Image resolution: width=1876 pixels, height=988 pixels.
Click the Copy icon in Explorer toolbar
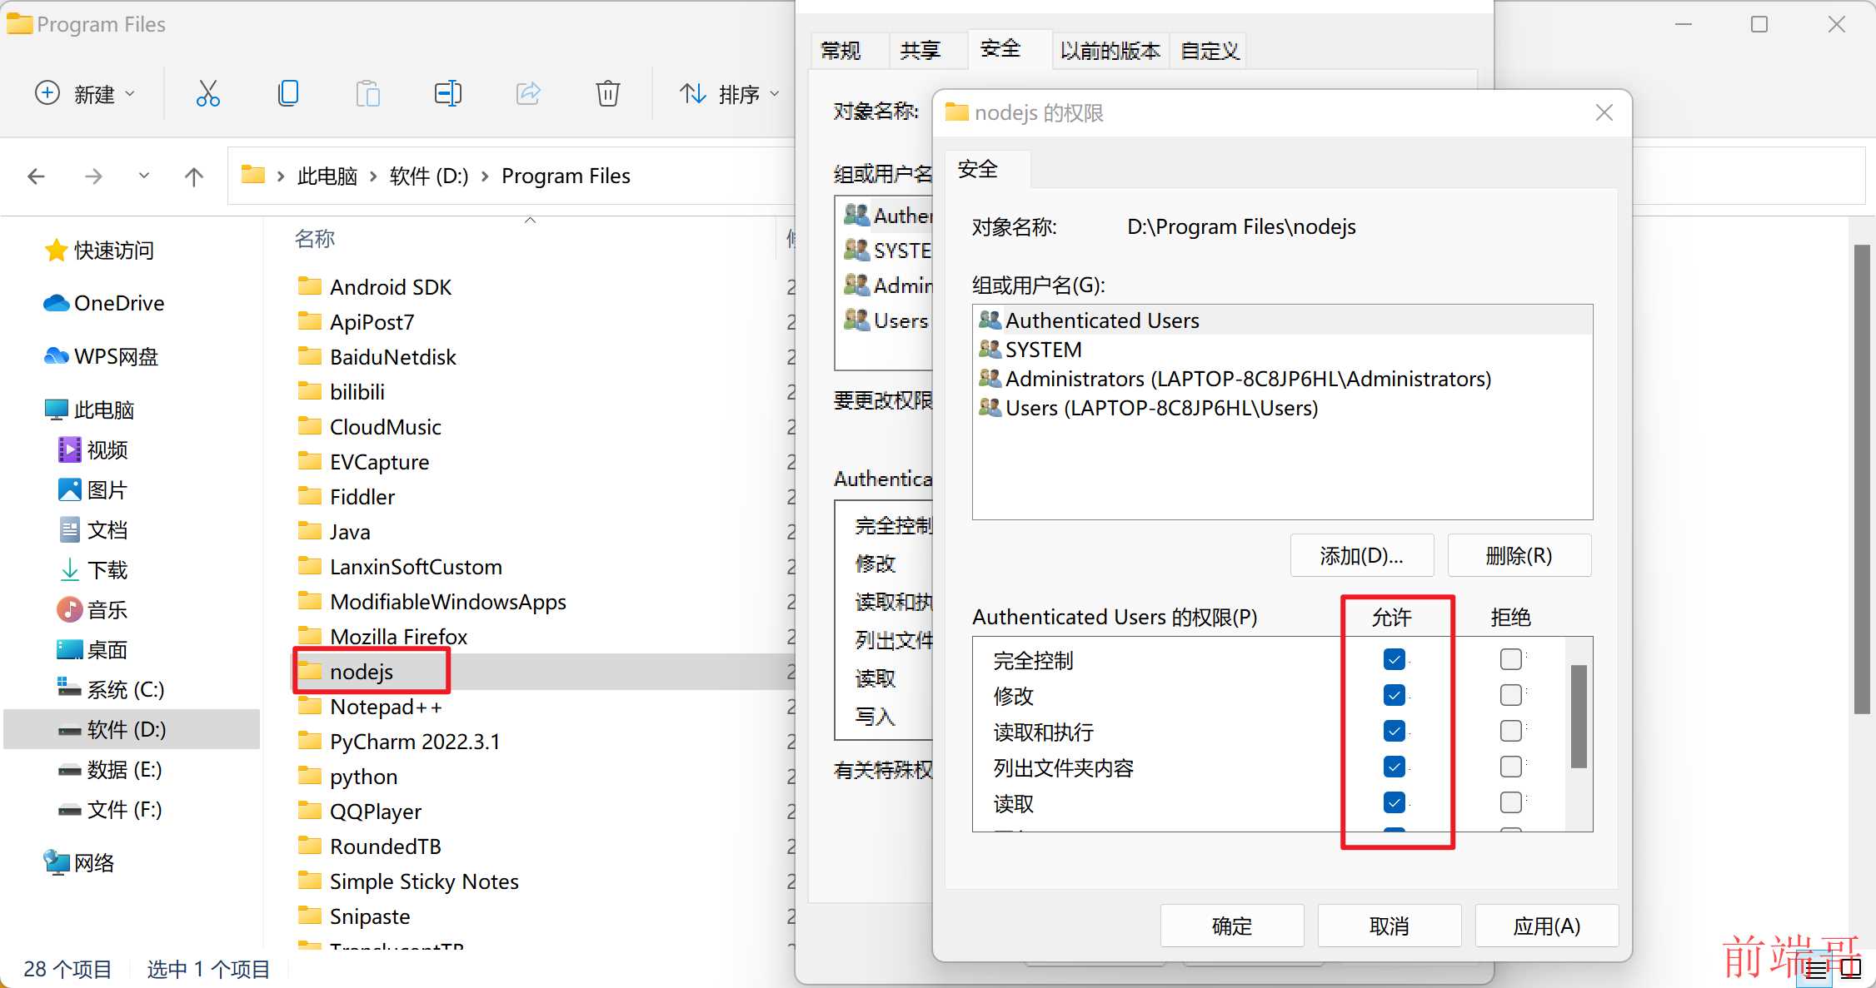pos(288,93)
